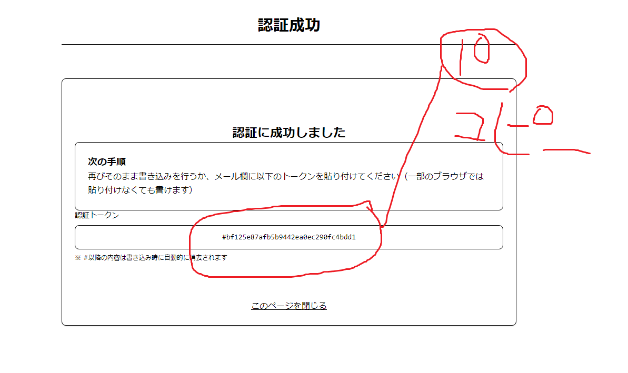The height and width of the screenshot is (373, 628).
Task: Click the token text #bf125e87afb5b9442ea0ec290fc4bdd1
Action: 288,237
